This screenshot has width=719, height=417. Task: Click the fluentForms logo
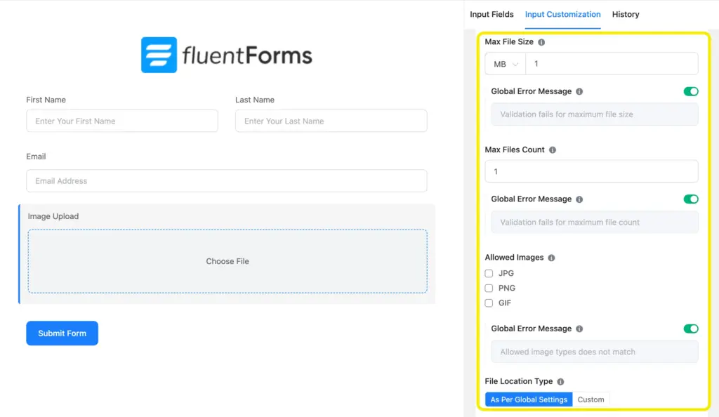pyautogui.click(x=227, y=55)
